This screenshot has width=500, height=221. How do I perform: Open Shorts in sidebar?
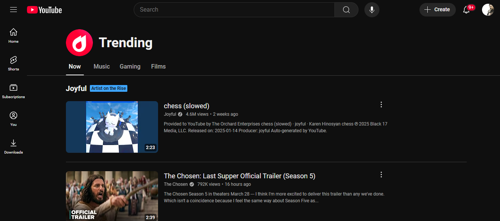(13, 63)
